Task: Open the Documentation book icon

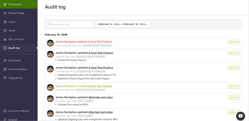Action: click(x=5, y=69)
